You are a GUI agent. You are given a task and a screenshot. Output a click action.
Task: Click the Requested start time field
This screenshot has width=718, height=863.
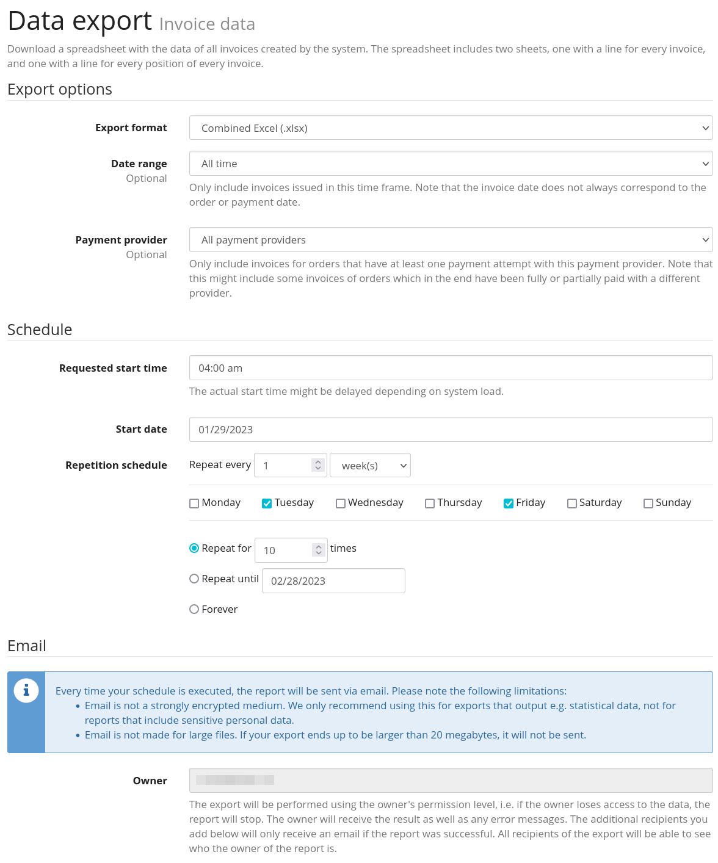(x=451, y=368)
